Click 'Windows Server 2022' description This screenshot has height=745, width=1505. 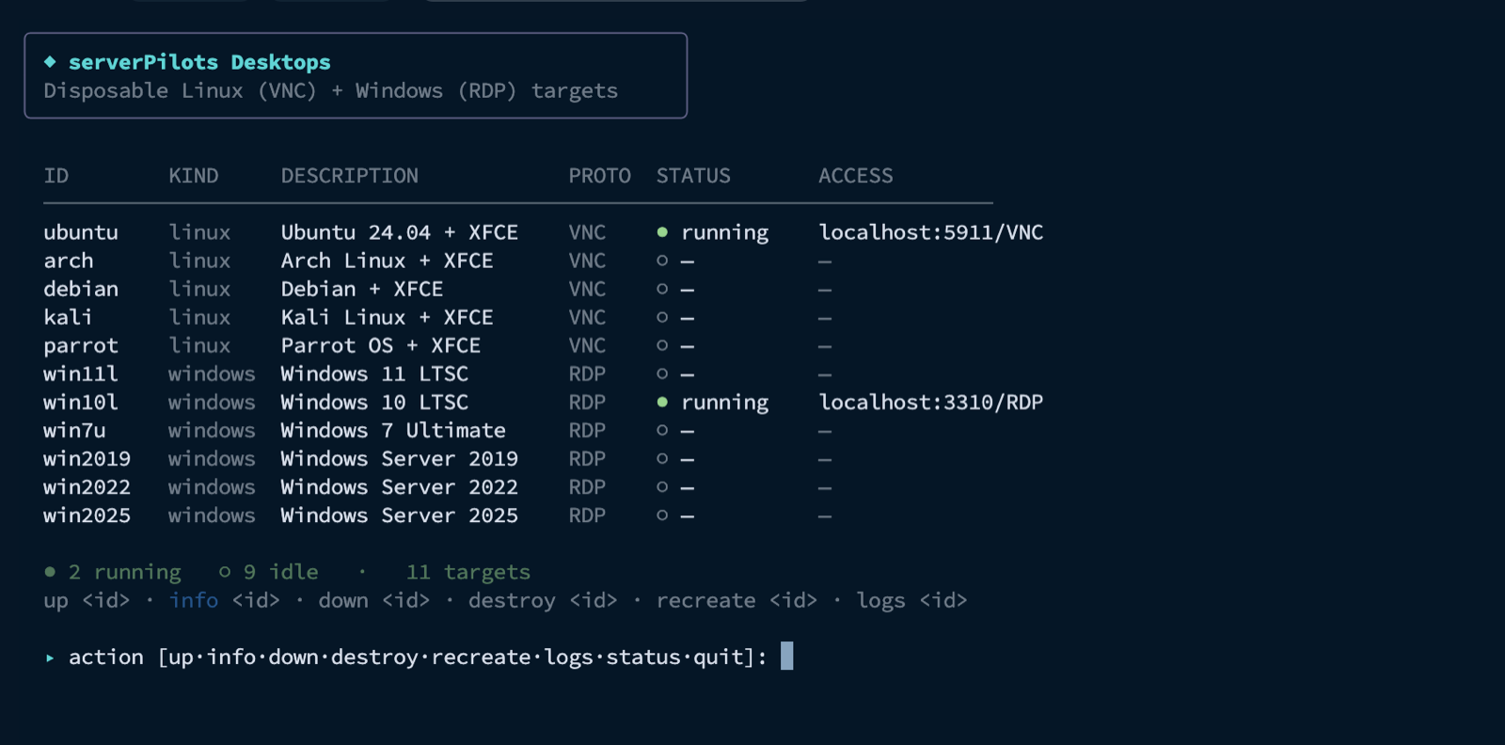(400, 487)
